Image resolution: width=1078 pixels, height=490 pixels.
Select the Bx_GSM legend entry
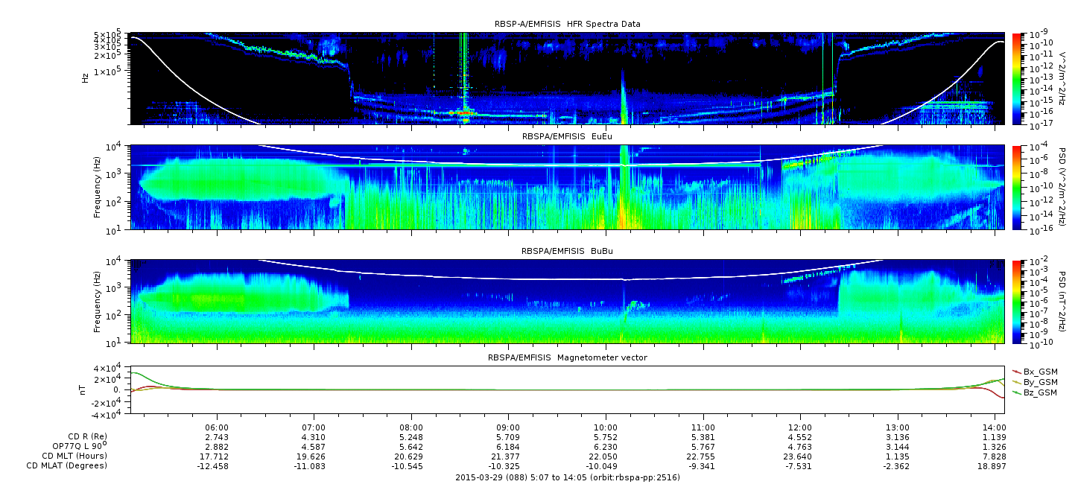1040,371
